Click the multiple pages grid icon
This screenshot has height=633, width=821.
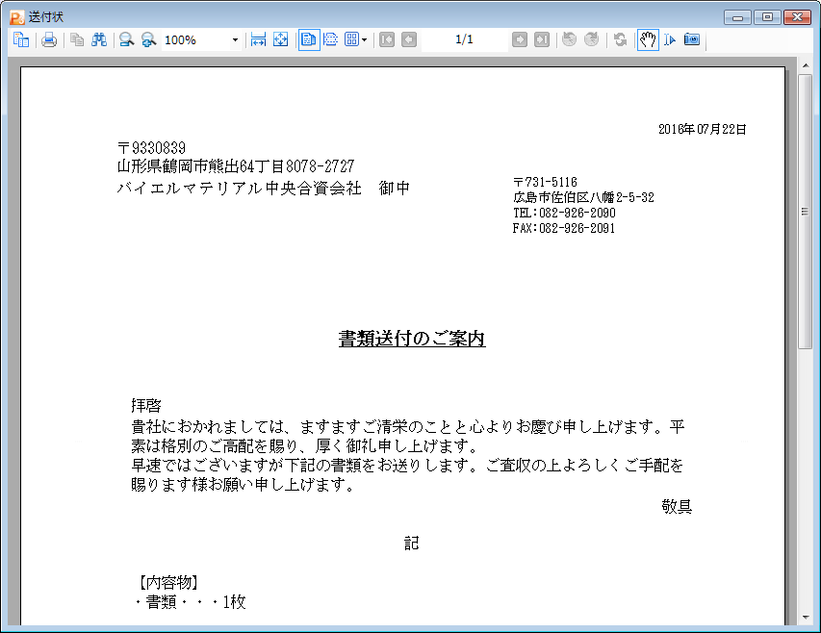click(x=351, y=39)
